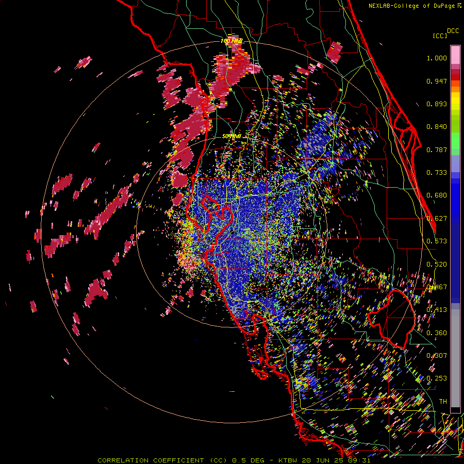Select the 0.573 legend value
464x464 pixels.
coord(437,241)
